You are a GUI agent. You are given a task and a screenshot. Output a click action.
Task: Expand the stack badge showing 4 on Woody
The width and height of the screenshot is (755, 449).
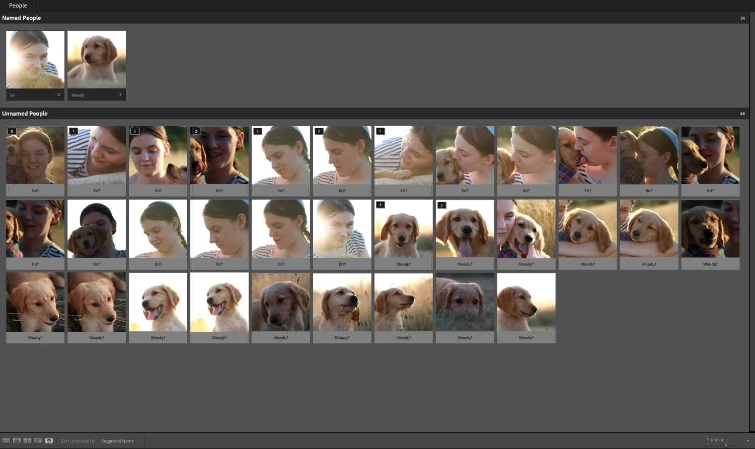pos(381,205)
